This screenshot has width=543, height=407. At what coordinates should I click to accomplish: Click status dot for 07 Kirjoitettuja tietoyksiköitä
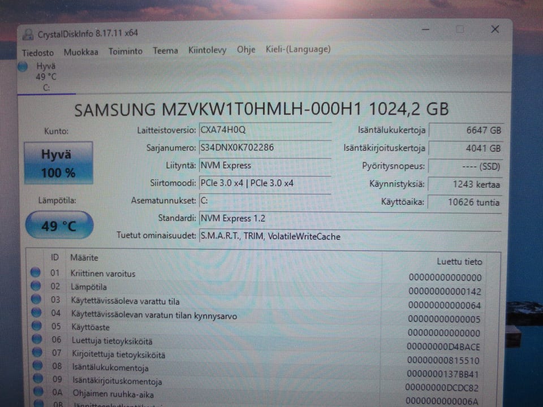(37, 352)
